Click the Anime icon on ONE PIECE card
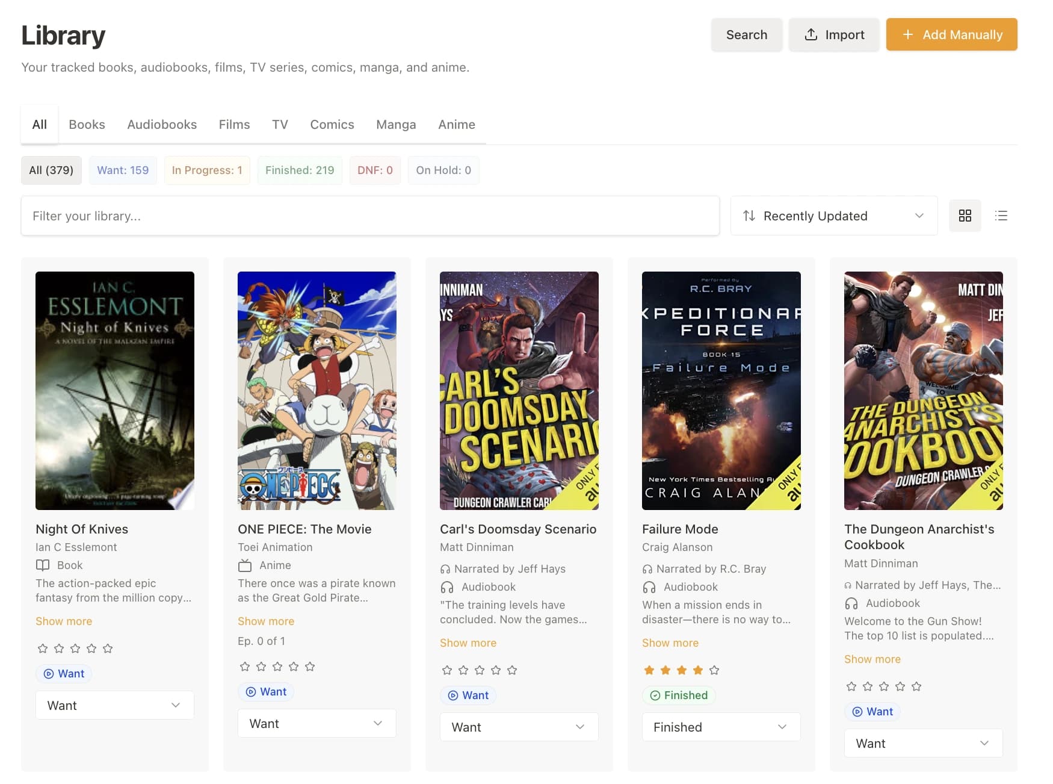 click(245, 565)
